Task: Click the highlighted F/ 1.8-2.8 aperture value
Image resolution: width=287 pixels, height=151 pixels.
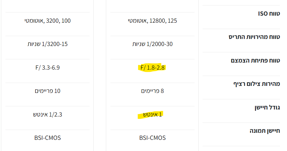Action: point(153,68)
